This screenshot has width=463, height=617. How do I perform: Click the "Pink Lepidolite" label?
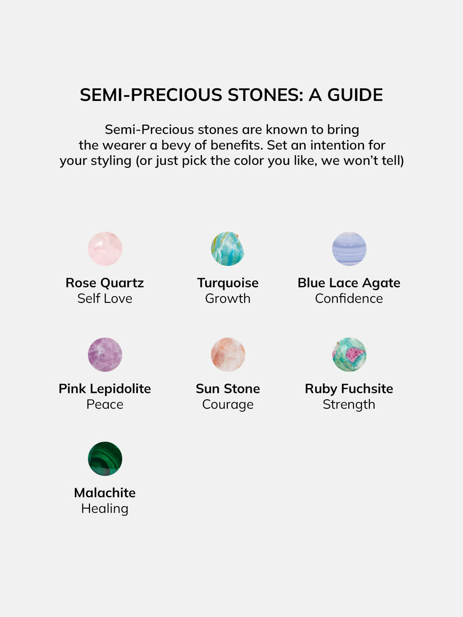[x=105, y=389]
